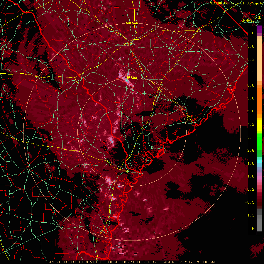Click the KCLX station identifier
This screenshot has height=264, width=264.
tap(169, 262)
